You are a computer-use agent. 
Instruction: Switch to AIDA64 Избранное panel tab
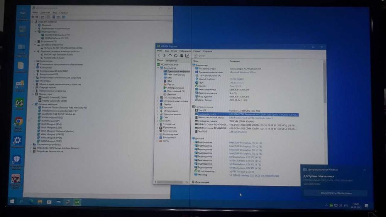[171, 61]
